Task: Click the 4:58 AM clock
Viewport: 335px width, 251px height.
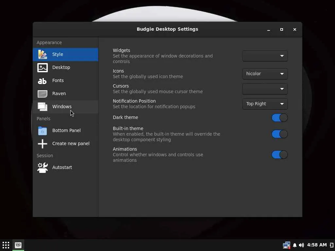Action: coord(317,245)
